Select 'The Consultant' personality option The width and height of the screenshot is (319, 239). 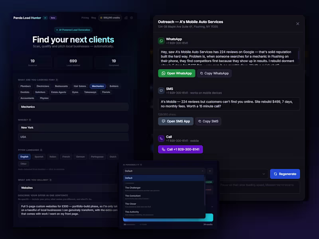click(164, 197)
